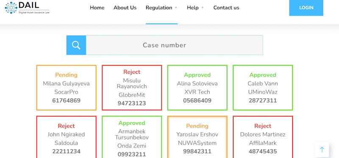
Task: Select case number 05686409
Action: pyautogui.click(x=197, y=101)
